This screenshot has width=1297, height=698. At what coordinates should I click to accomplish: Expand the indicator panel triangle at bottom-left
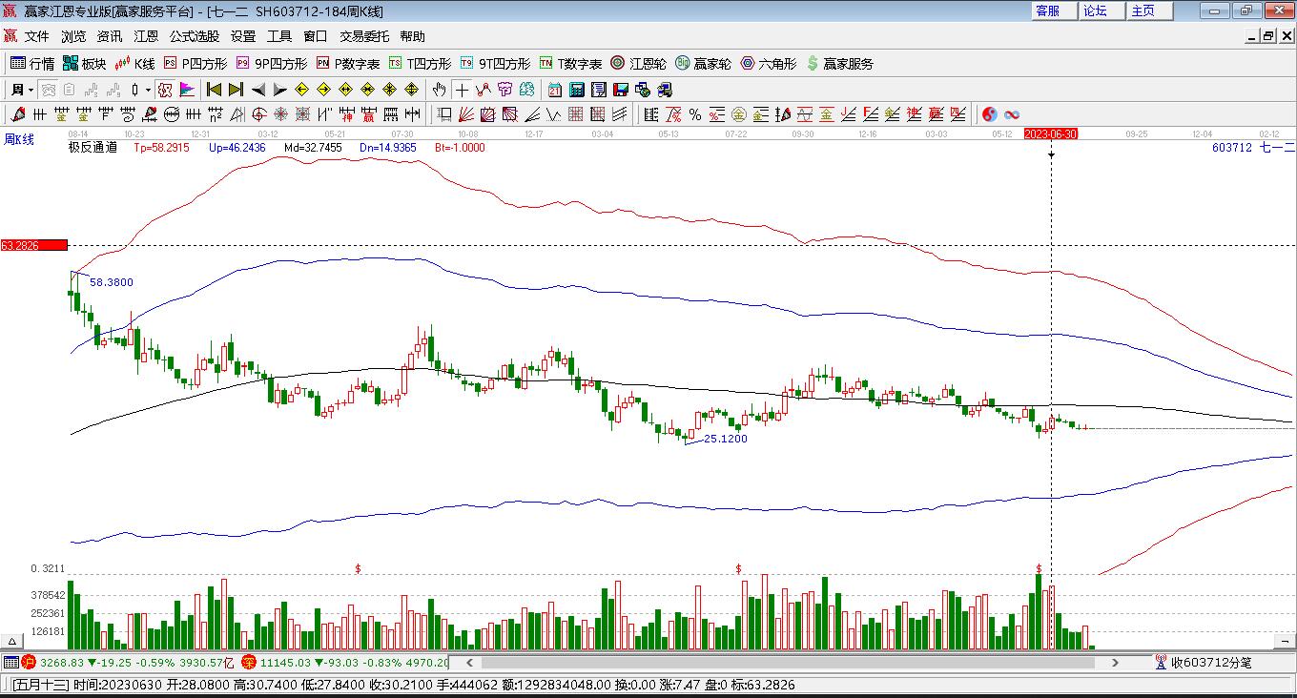[13, 642]
